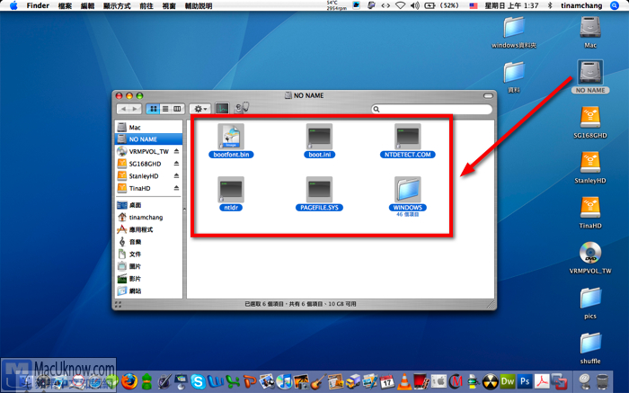Open the input source flag menu

[473, 5]
